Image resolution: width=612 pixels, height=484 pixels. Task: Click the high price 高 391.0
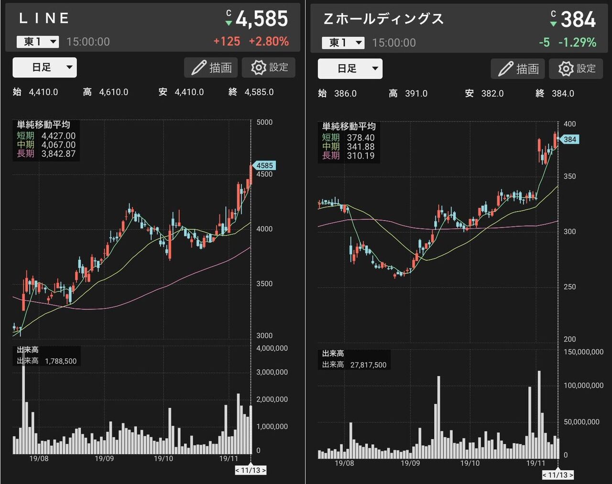408,93
